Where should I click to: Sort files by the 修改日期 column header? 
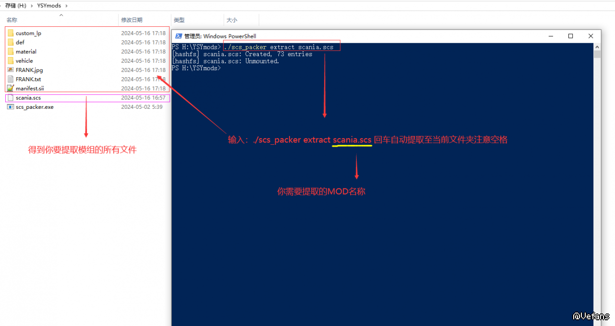click(132, 20)
